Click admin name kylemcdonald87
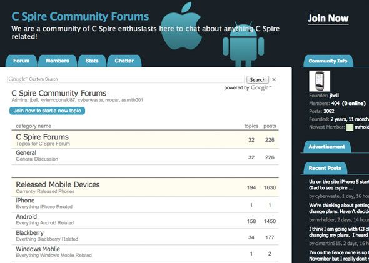Viewport: 369px width, 263px height. click(x=58, y=100)
